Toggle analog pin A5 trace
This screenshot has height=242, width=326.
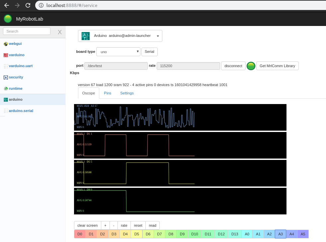303,234
